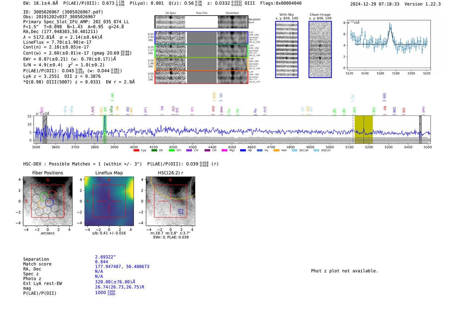Click the orange HeII legend swatch
The width and height of the screenshot is (464, 316).
click(276, 151)
